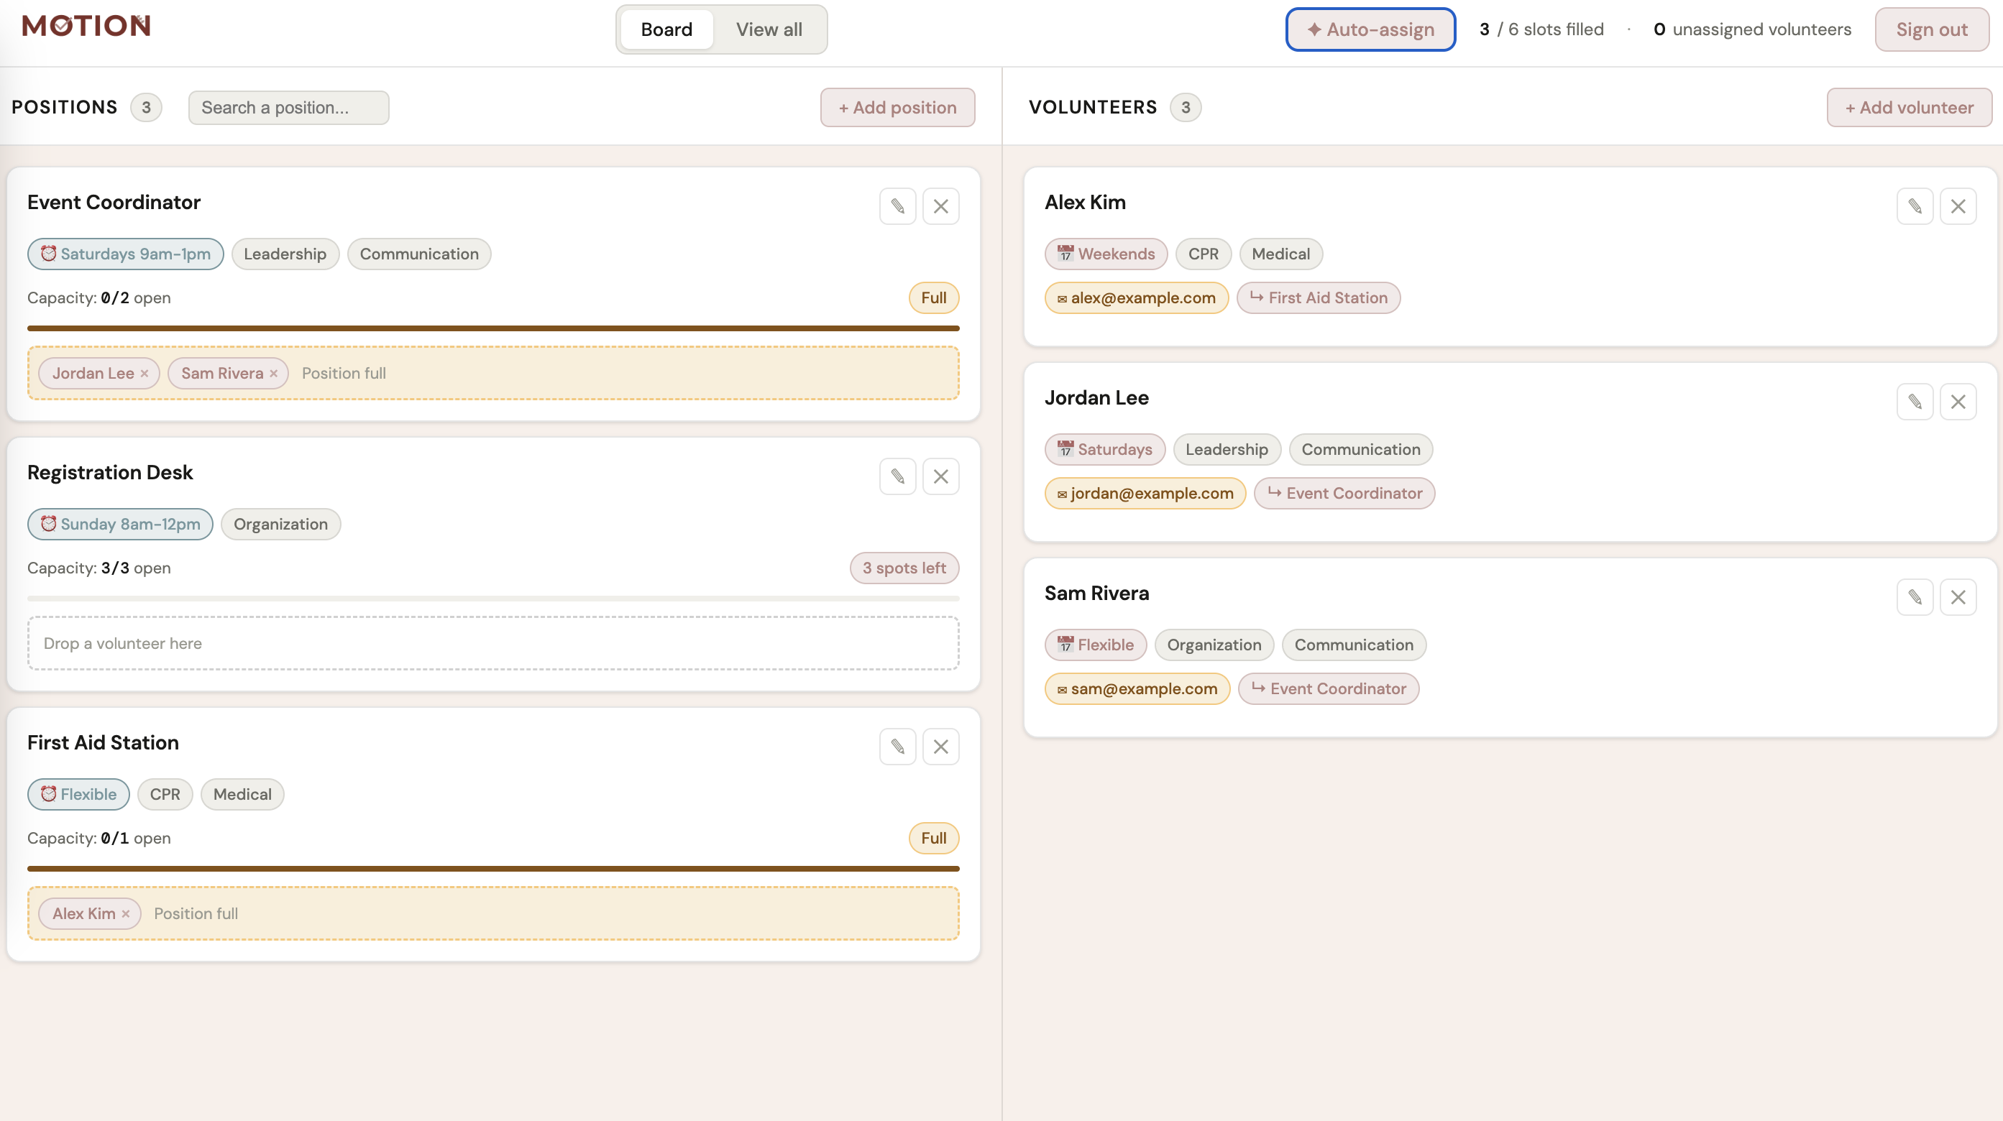Focus the Search a position field
Screen dimensions: 2003x1121
[x=288, y=107]
